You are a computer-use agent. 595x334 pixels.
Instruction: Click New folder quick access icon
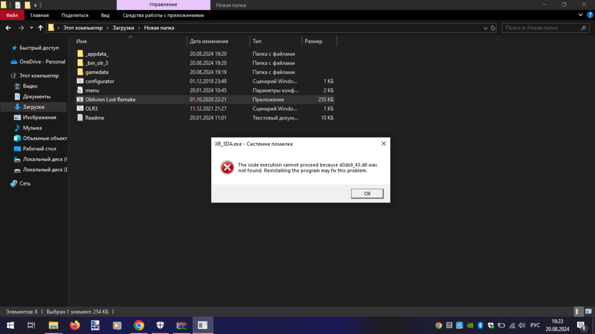tap(27, 5)
